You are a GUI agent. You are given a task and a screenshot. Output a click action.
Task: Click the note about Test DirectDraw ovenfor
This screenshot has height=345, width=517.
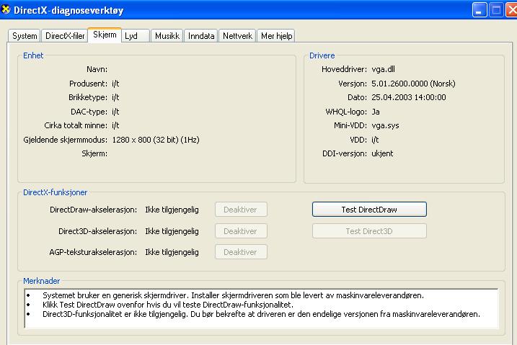pyautogui.click(x=168, y=305)
